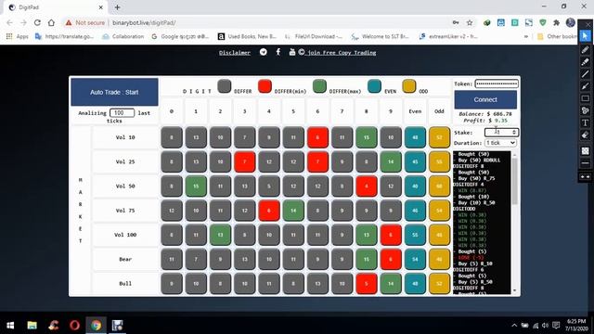Open the Apps bookmark shortcut
The height and width of the screenshot is (334, 594).
tap(18, 36)
